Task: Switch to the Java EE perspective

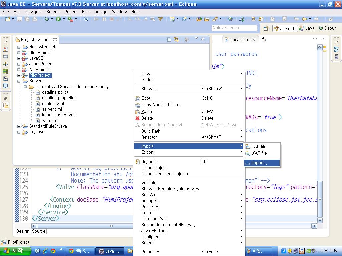Action: (285, 28)
